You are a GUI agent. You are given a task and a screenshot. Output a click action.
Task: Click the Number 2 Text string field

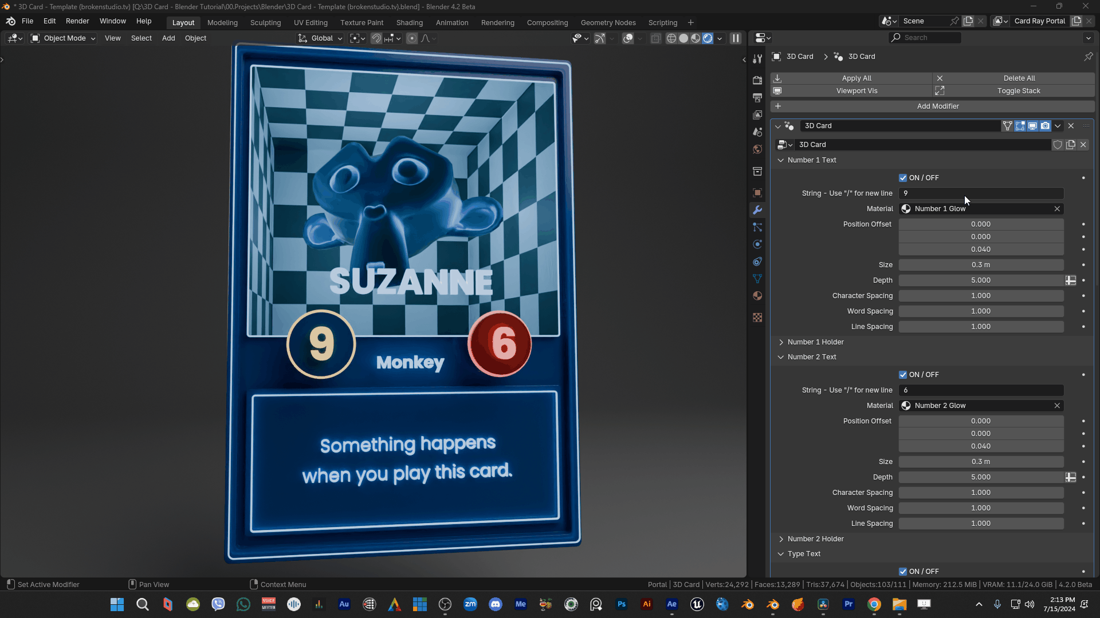[980, 390]
